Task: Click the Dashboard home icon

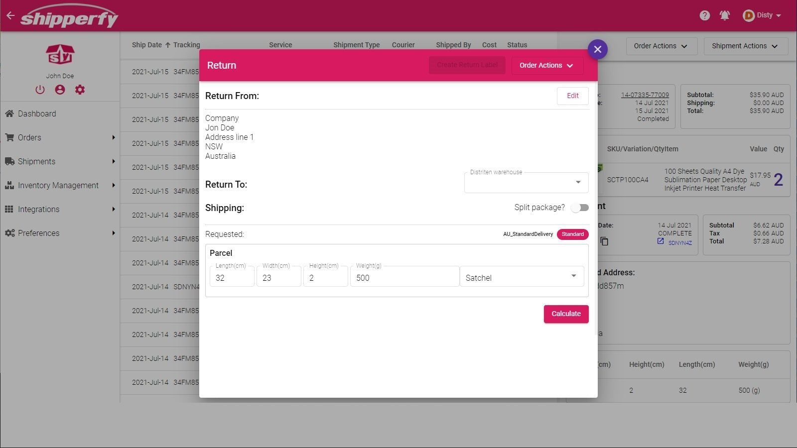Action: click(9, 113)
